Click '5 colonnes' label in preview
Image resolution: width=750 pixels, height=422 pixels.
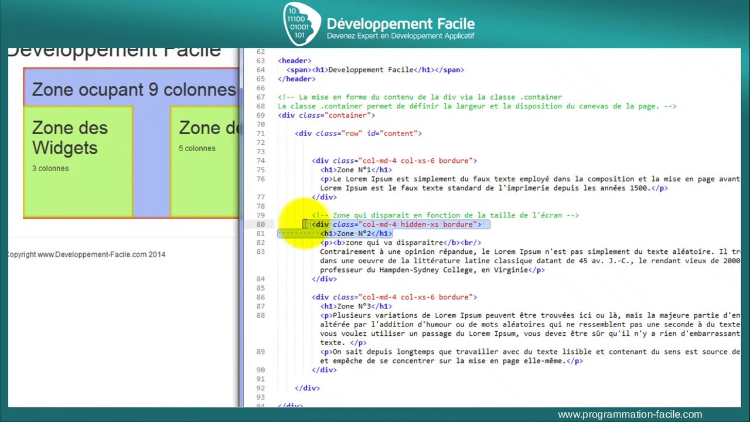(197, 148)
